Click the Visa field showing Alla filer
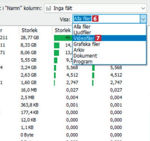Image resolution: width=150 pixels, height=141 pixels. click(106, 19)
